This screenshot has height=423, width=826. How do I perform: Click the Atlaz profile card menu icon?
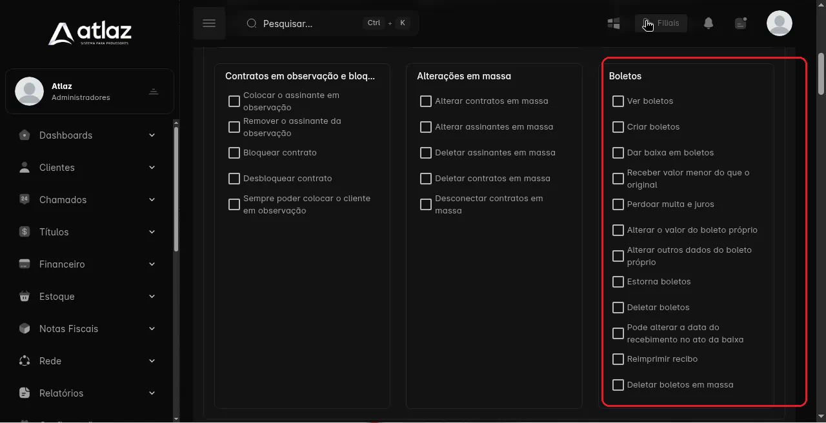click(x=154, y=91)
